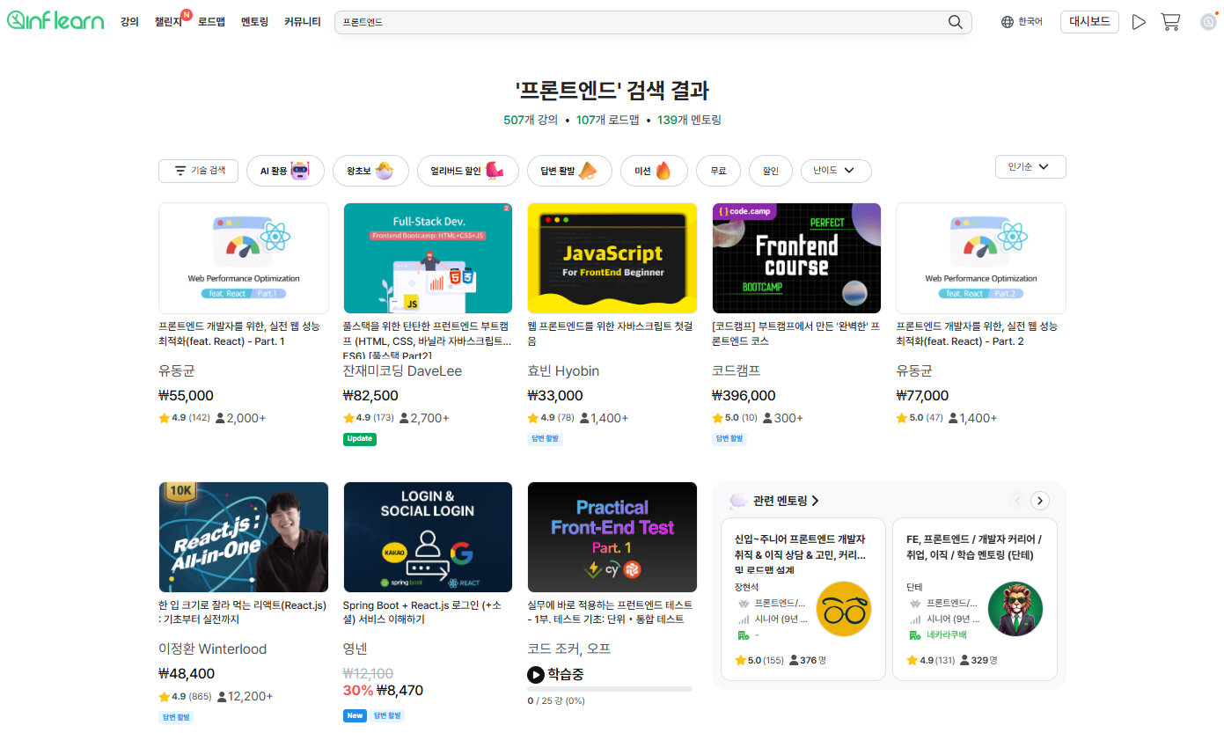The image size is (1224, 733).
Task: Open Web Performance Optimization Part.1 thumbnail
Action: click(244, 258)
